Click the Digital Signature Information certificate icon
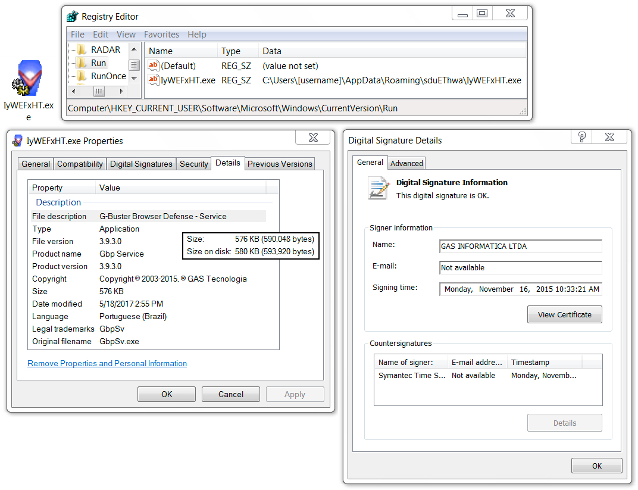Screen dimensions: 638x490 pyautogui.click(x=379, y=188)
